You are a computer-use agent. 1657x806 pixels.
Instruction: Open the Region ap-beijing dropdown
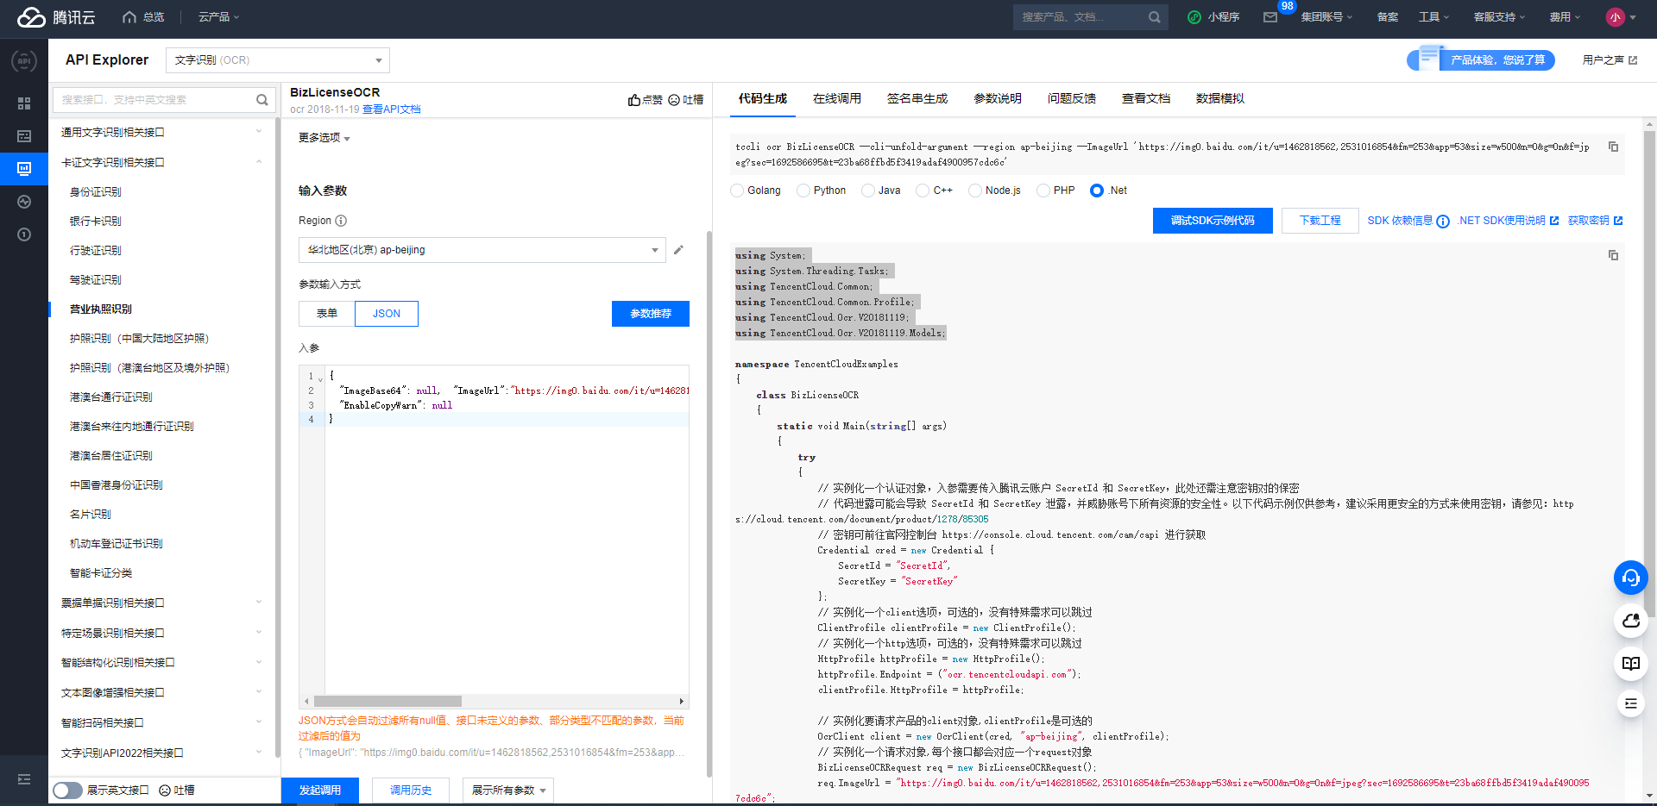pos(482,250)
